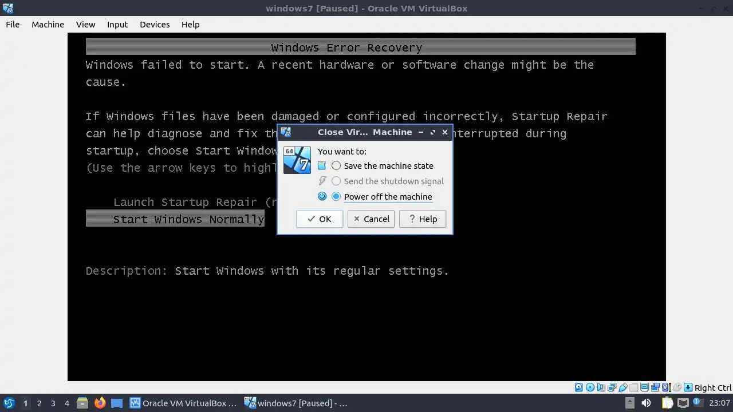Viewport: 733px width, 412px height.
Task: Open the volume control tray icon
Action: [646, 403]
